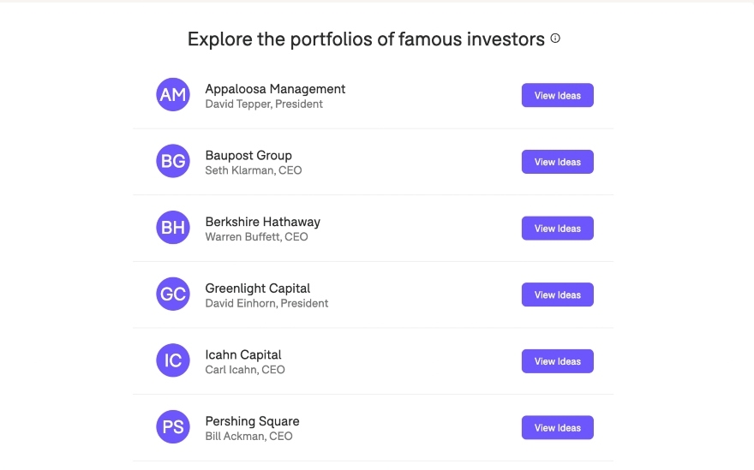Click the PS avatar for Pershing Square
This screenshot has height=470, width=754.
click(173, 426)
